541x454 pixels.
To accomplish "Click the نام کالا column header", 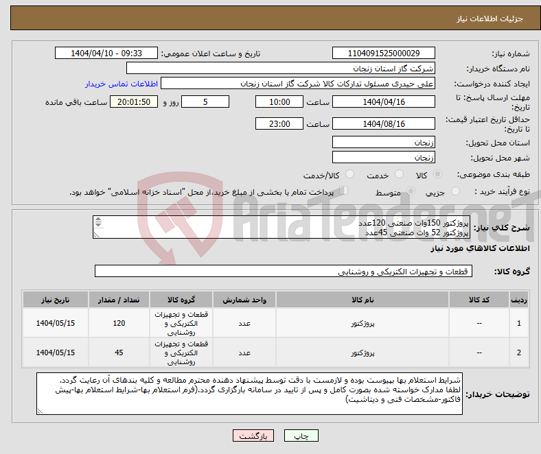I will click(x=362, y=300).
